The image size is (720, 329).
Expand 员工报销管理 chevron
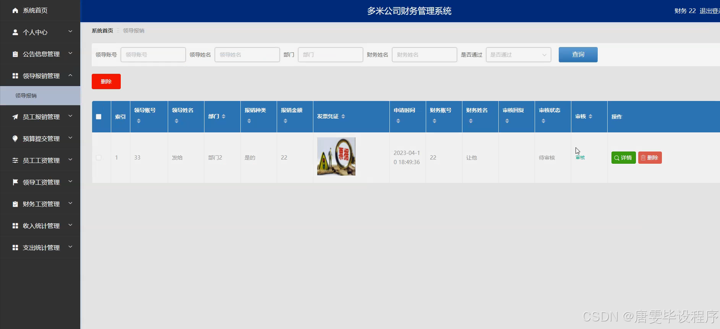(x=70, y=116)
